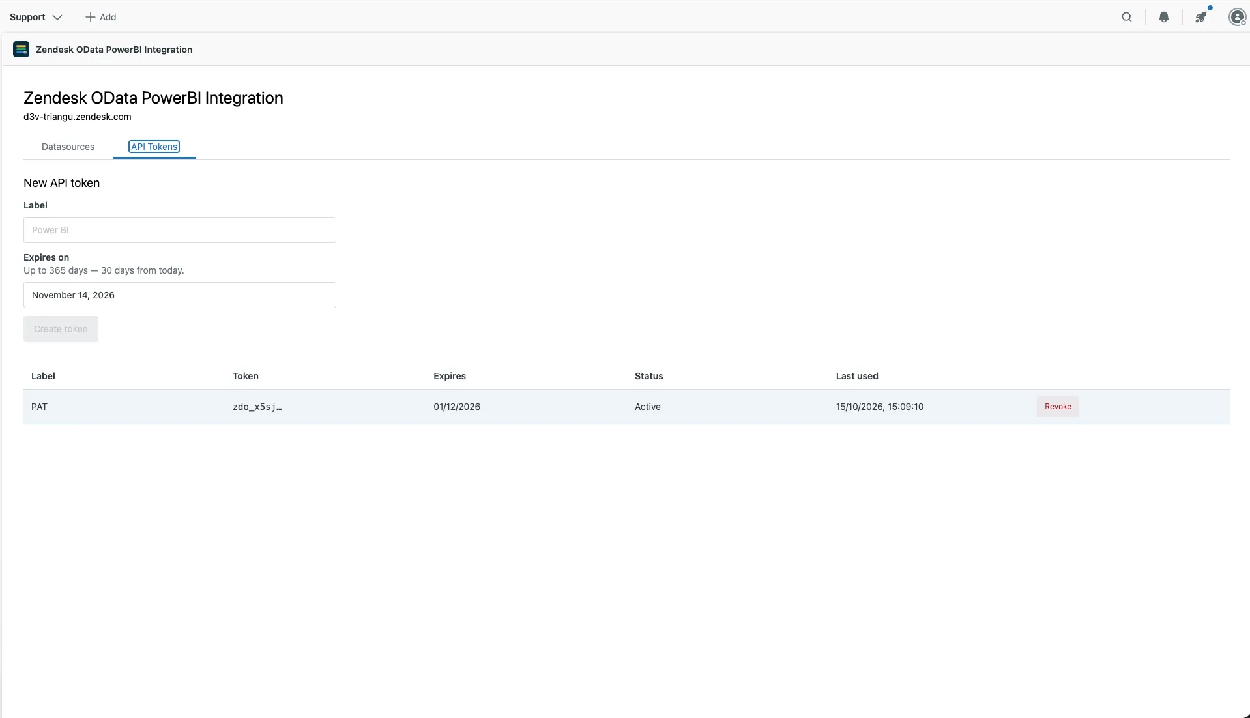Click the d3v-triangu.zendesk.com subdomain text
1250x718 pixels.
pos(78,117)
